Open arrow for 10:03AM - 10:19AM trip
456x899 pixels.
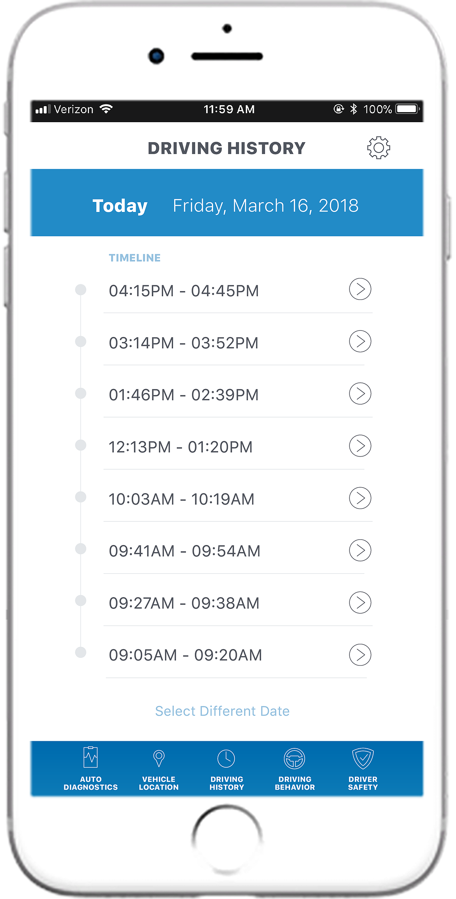(360, 498)
